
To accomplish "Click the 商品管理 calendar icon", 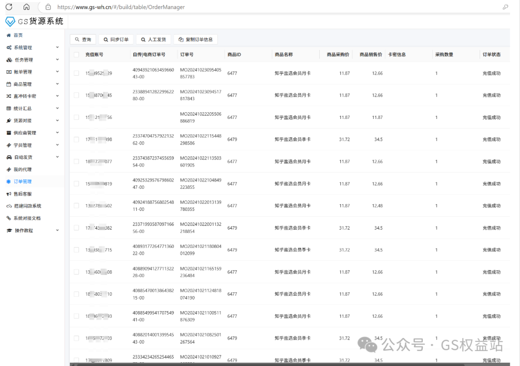I will (x=9, y=84).
